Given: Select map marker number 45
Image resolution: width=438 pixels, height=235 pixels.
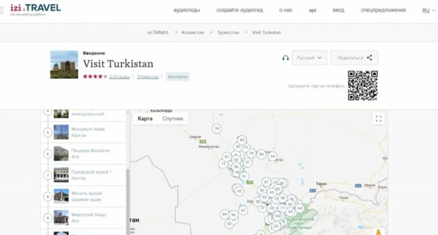Looking at the screenshot, I should 239,191.
